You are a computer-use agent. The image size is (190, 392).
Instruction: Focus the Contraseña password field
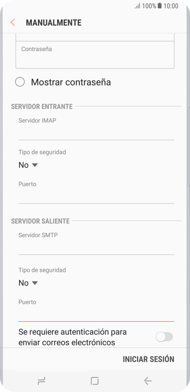tap(95, 55)
